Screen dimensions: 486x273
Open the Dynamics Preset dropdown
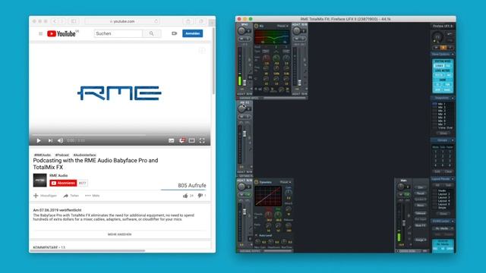pyautogui.click(x=286, y=182)
